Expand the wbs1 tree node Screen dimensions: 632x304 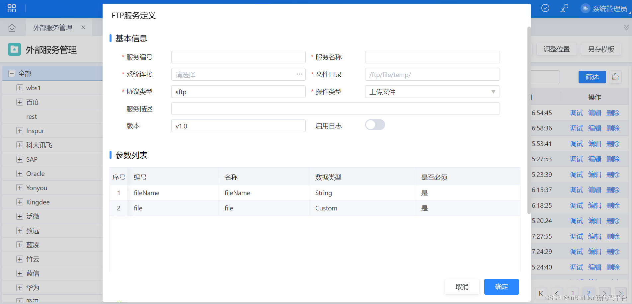(20, 88)
